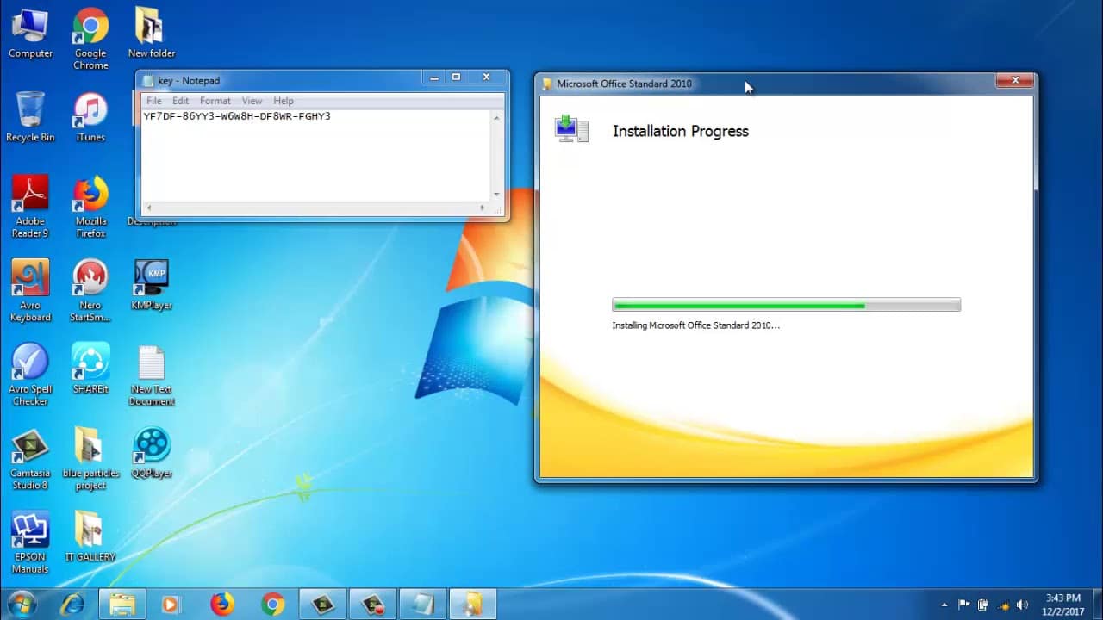This screenshot has width=1103, height=620.
Task: Open the File menu in Notepad
Action: [154, 101]
